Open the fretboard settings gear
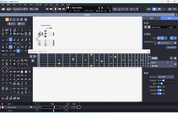178x113 pixels. [33, 61]
